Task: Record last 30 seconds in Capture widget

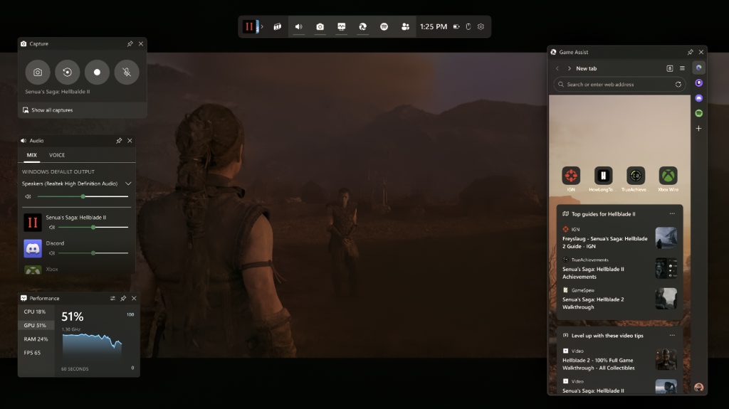Action: [68, 72]
